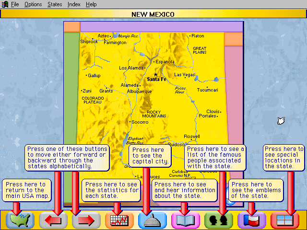Show state emblems flag icon
Viewport: 307px width, 230px height.
[252, 220]
